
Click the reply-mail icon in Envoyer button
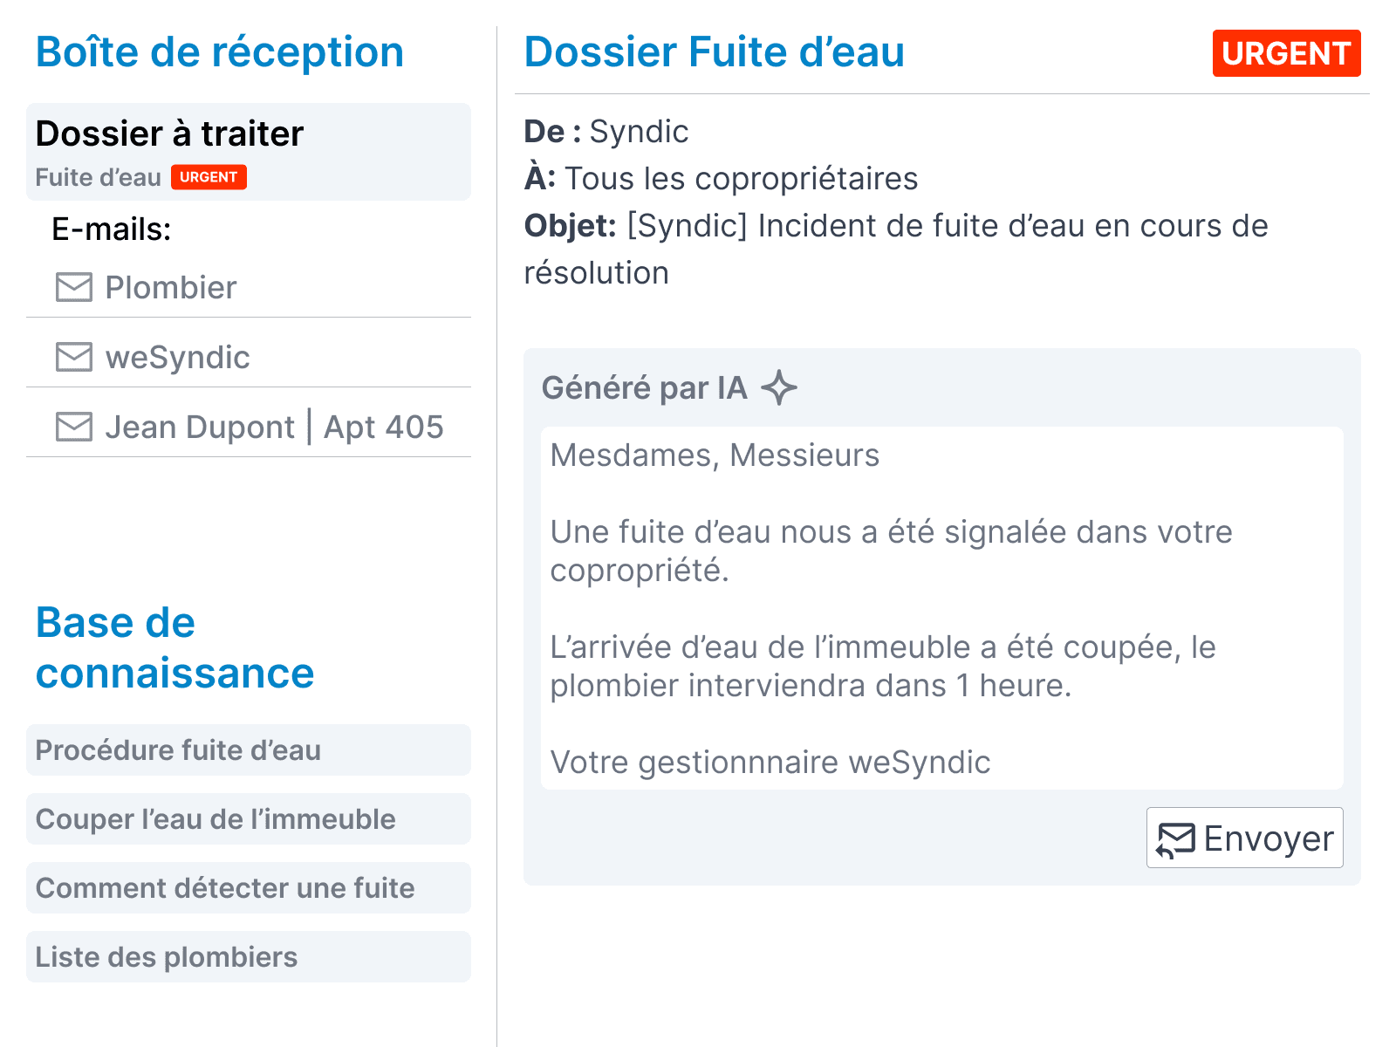pyautogui.click(x=1176, y=839)
